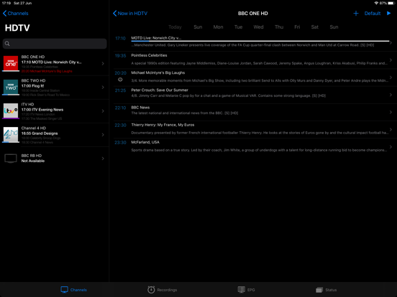Go back to Channels list
The image size is (397, 297).
pyautogui.click(x=15, y=14)
